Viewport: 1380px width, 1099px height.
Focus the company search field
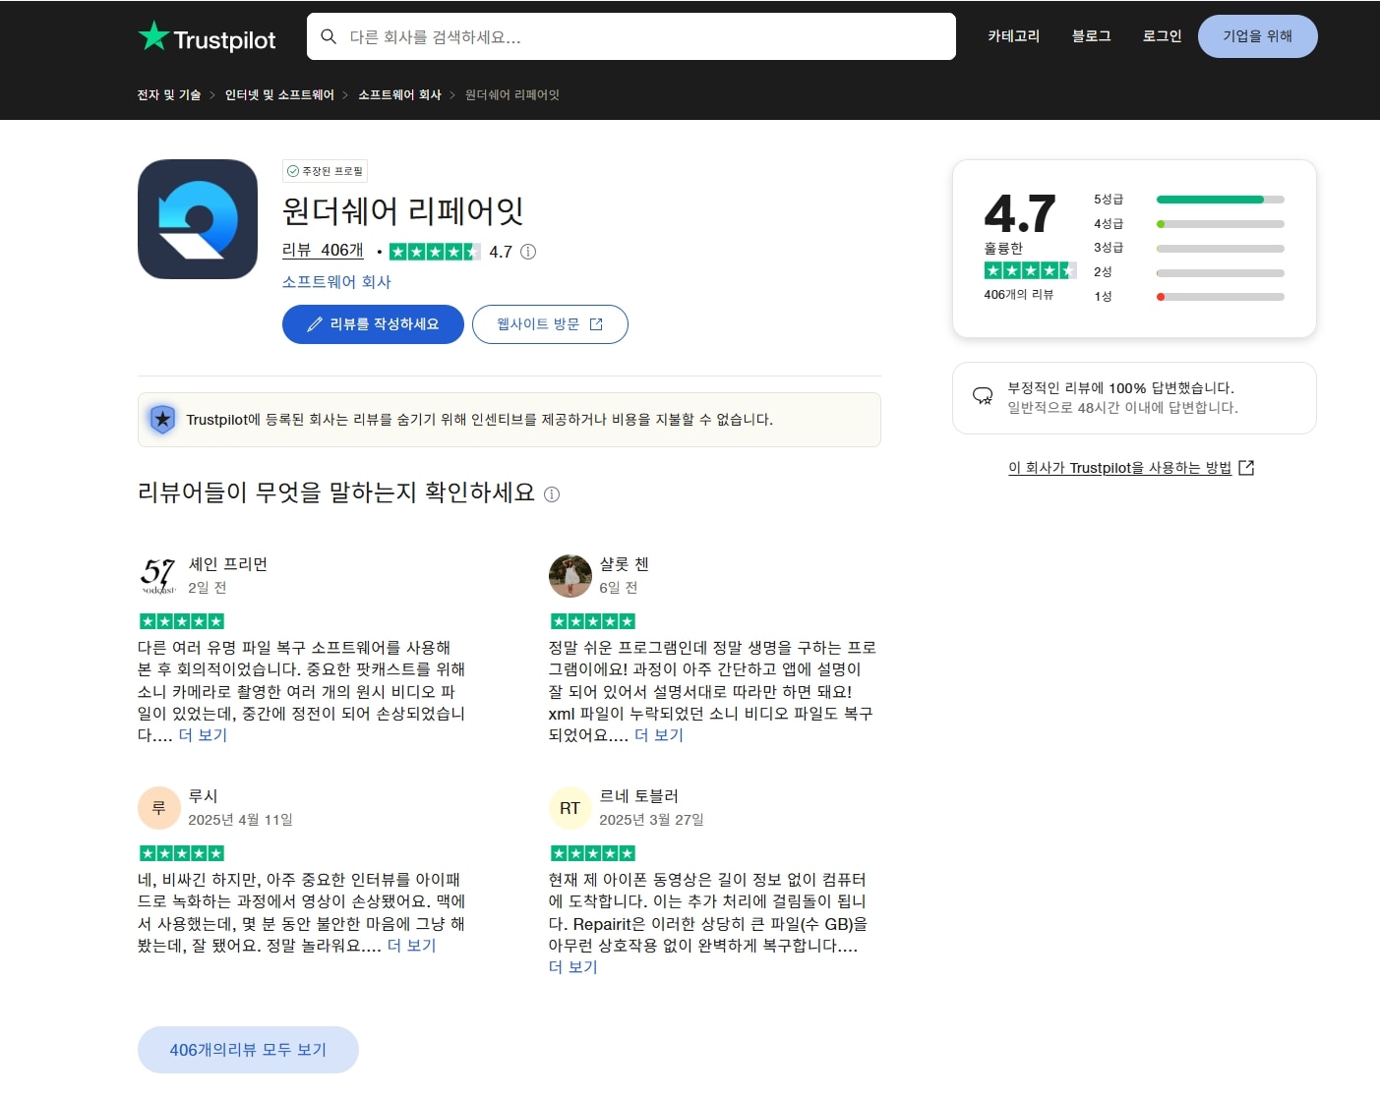(x=631, y=36)
